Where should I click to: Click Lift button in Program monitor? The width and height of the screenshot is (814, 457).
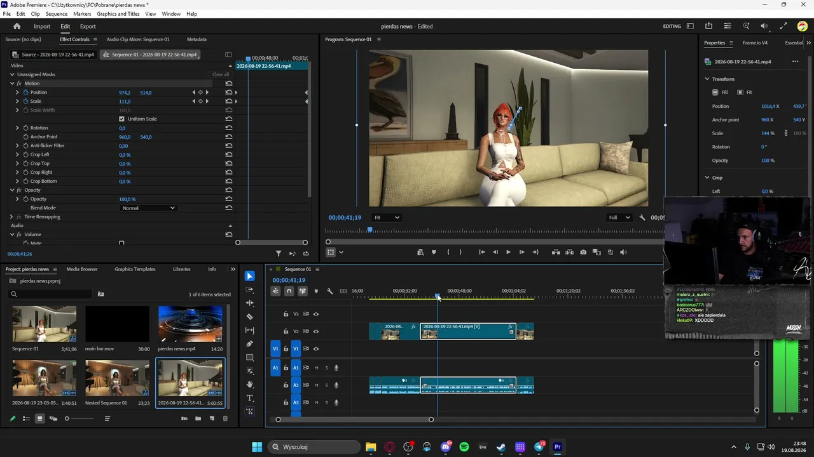[x=556, y=252]
